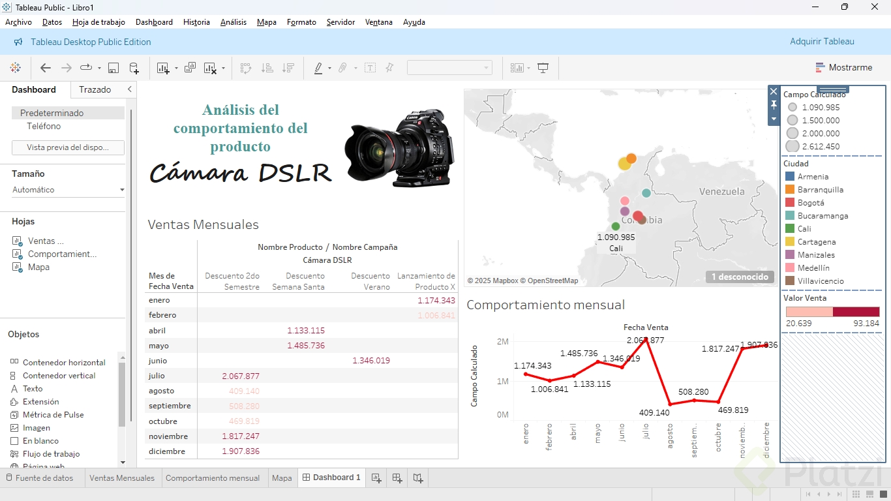Viewport: 891px width, 501px height.
Task: Click the highlight pen icon in toolbar
Action: (x=318, y=68)
